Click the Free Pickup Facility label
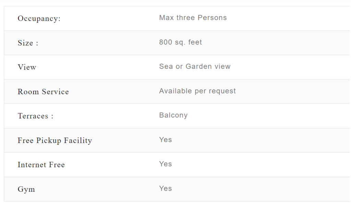Viewport: 351px width, 204px height. click(55, 141)
